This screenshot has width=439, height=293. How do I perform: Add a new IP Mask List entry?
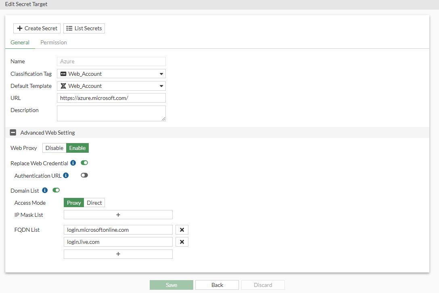(118, 215)
